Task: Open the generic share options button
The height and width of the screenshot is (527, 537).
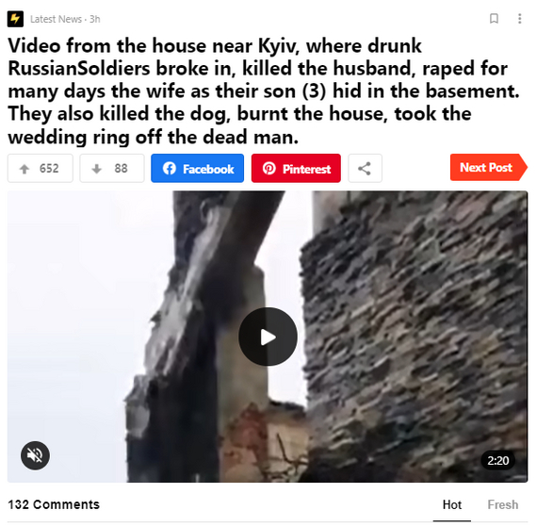Action: point(366,169)
